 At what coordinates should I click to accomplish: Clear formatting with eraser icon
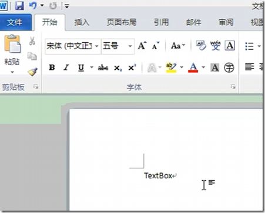coord(201,45)
